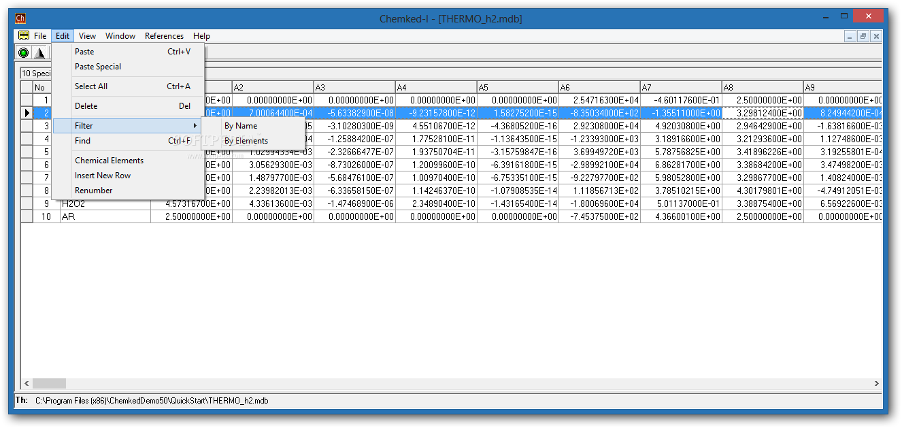Expand the Filter submenu entry
This screenshot has width=902, height=428.
click(x=128, y=126)
